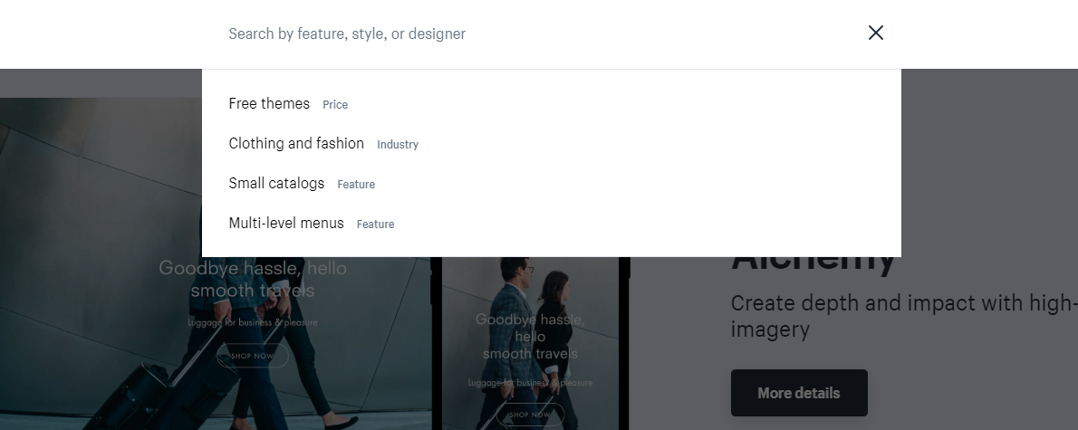The image size is (1078, 430).
Task: Click the Price tag beside Free themes
Action: click(335, 105)
